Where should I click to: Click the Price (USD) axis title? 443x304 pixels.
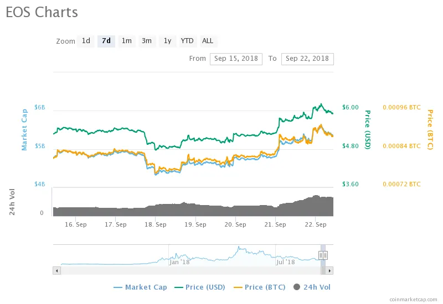pos(368,130)
